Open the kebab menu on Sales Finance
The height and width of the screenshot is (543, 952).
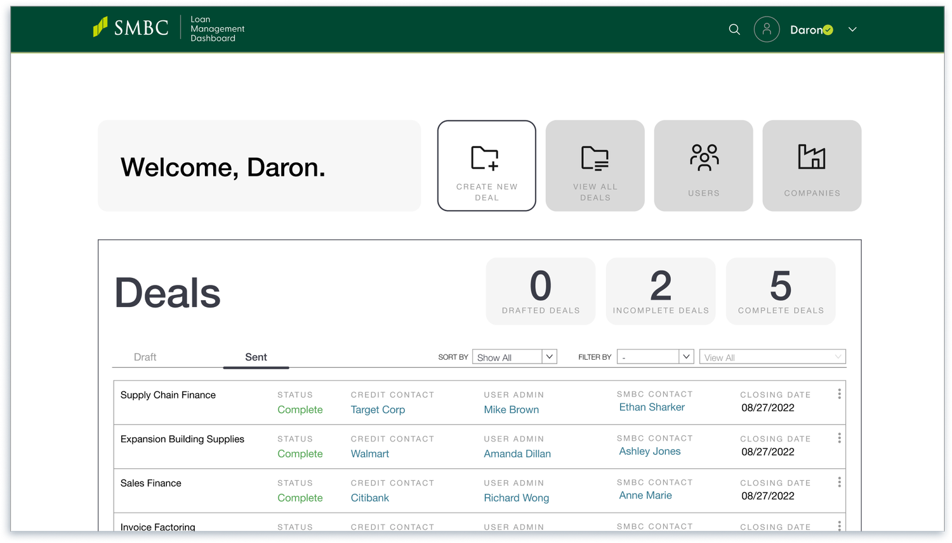click(x=839, y=481)
